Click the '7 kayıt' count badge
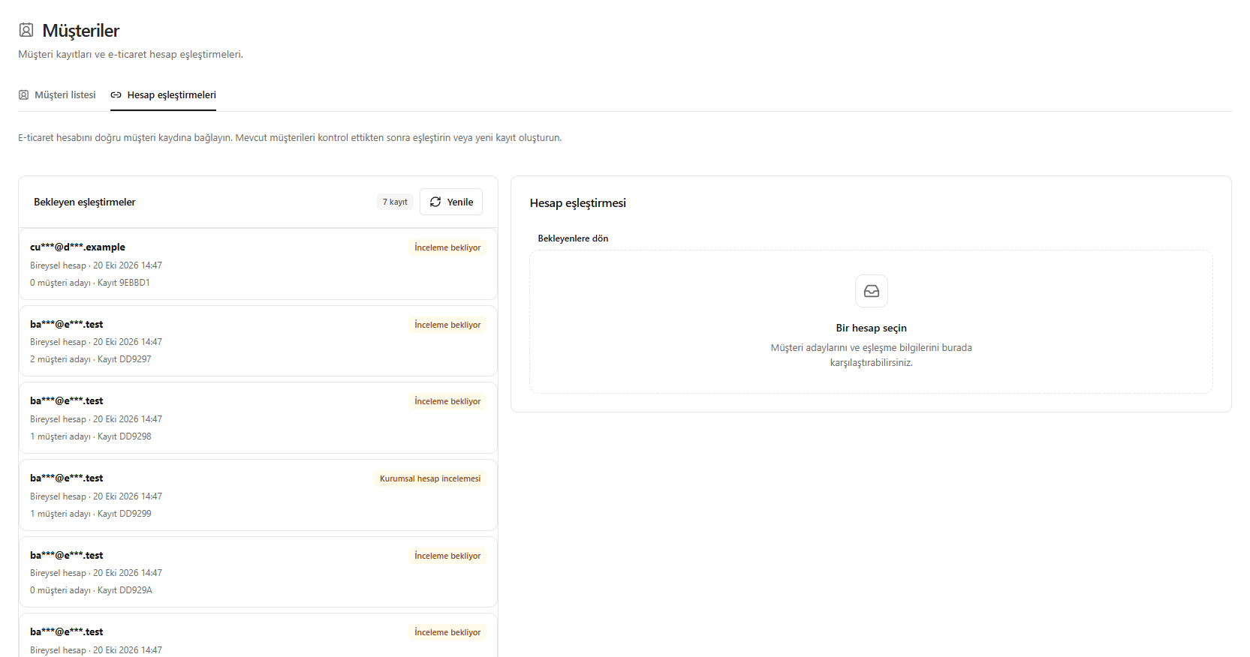Image resolution: width=1250 pixels, height=657 pixels. coord(395,202)
